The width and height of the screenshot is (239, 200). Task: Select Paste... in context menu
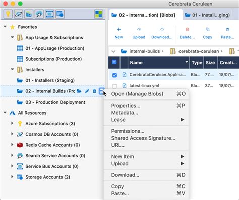pos(146,193)
